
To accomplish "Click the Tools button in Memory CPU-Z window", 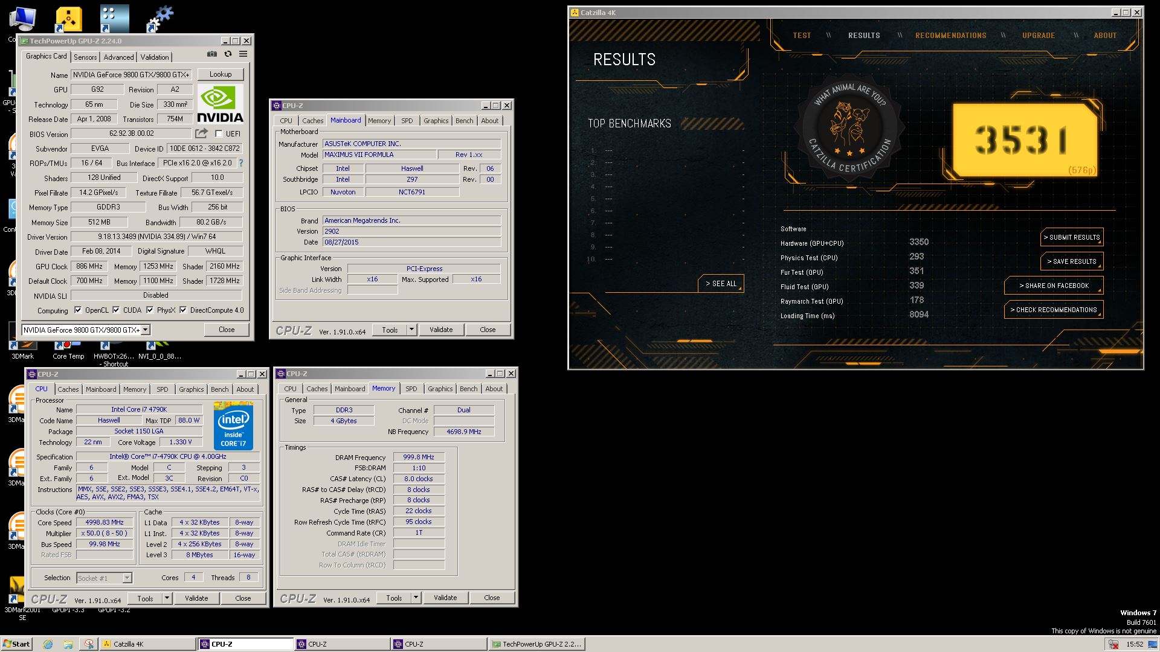I will coord(394,598).
